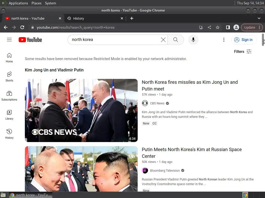The height and width of the screenshot is (198, 265).
Task: Open a new tab with the plus icon
Action: 132,18
